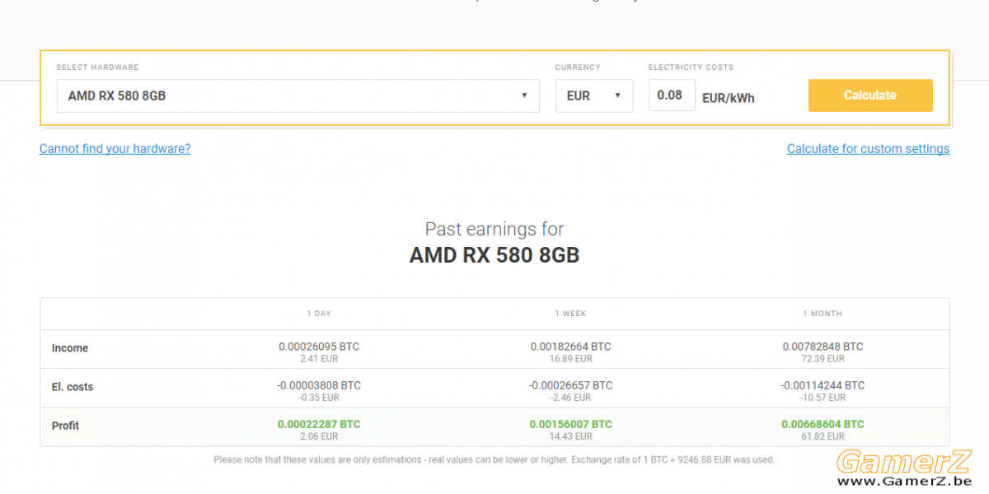Click the yellow Calculate button
The image size is (989, 494).
pos(870,96)
